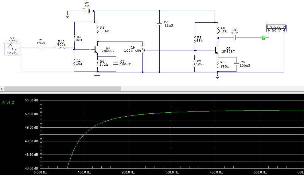Click the V2 9V battery symbol

88,11
